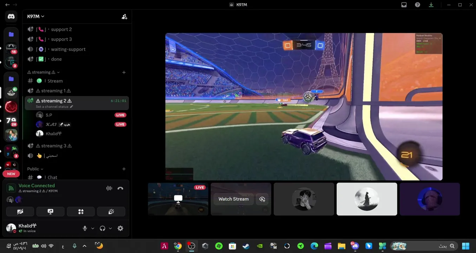Open user settings gear icon
The image size is (476, 253).
tap(120, 228)
